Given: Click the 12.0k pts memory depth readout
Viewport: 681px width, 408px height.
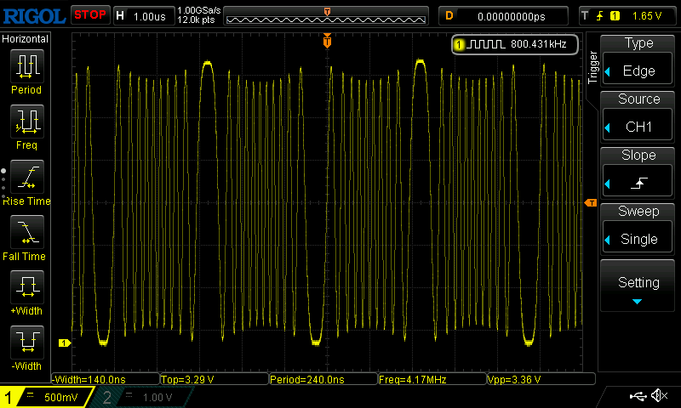Looking at the screenshot, I should [197, 20].
